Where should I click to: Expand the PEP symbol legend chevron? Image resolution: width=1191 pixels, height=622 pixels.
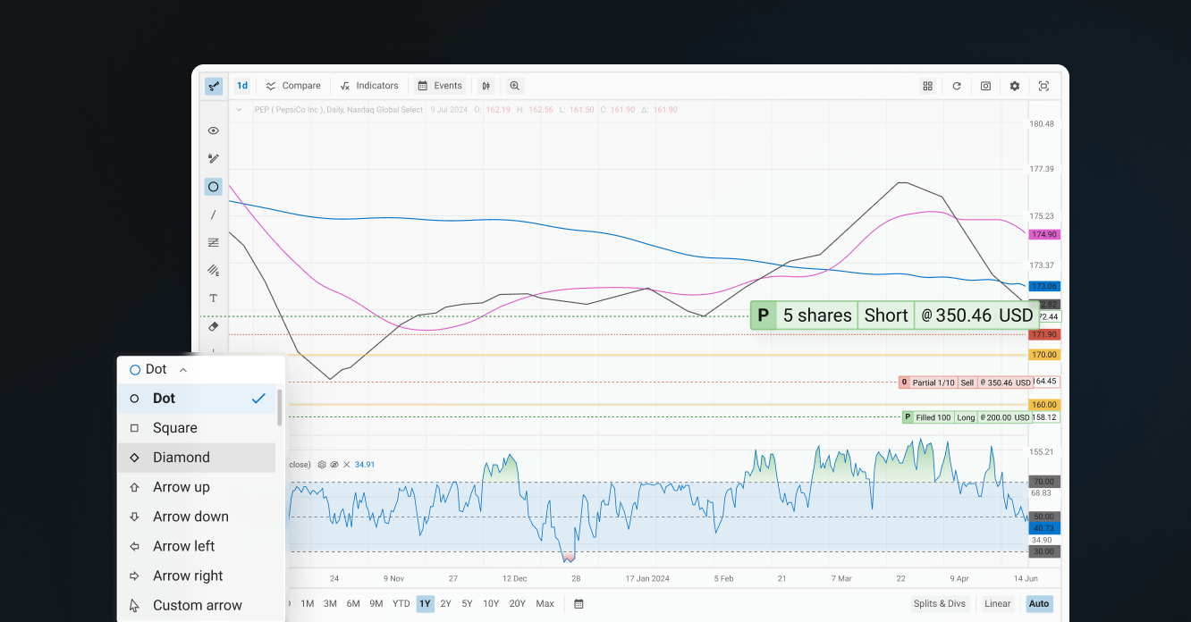pyautogui.click(x=239, y=109)
